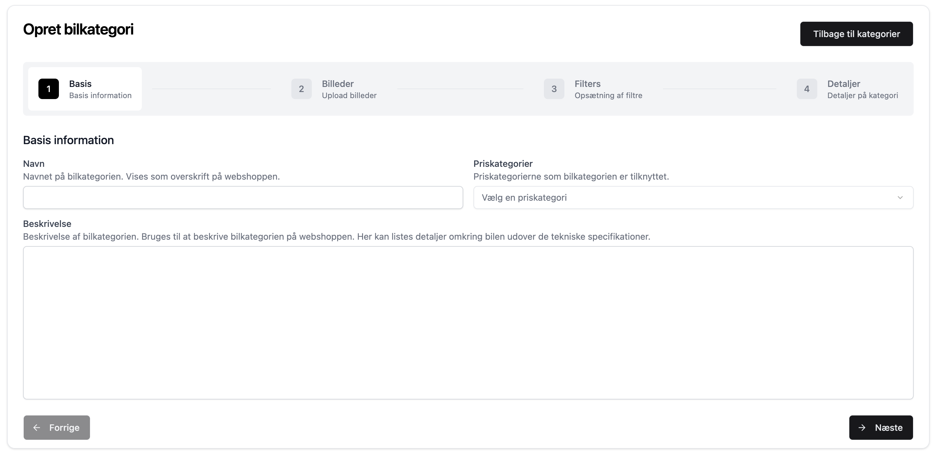
Task: Click the step 1 number badge
Action: point(48,89)
